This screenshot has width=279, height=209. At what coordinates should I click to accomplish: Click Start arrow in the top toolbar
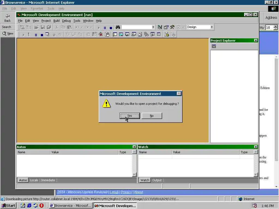(99, 28)
